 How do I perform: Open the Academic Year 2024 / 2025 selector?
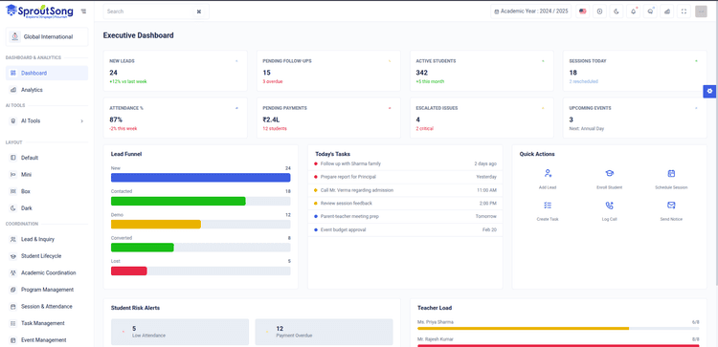coord(530,11)
